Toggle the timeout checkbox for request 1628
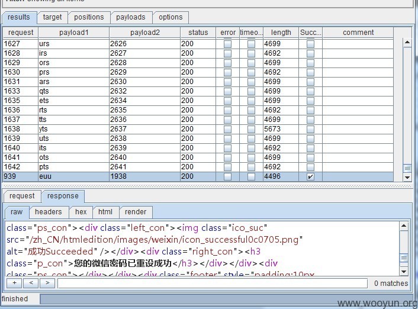Viewport: 418px width, 309px height. (x=251, y=53)
